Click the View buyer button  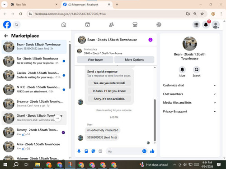tap(95, 59)
